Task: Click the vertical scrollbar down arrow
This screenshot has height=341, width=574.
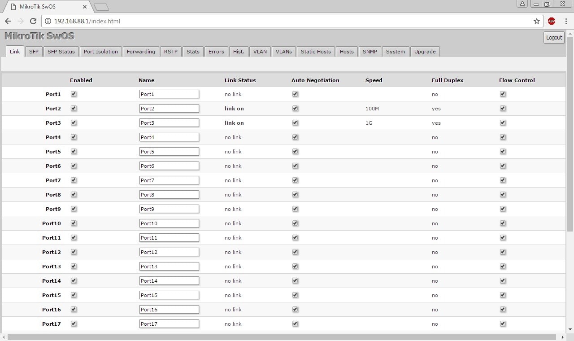Action: [570, 330]
